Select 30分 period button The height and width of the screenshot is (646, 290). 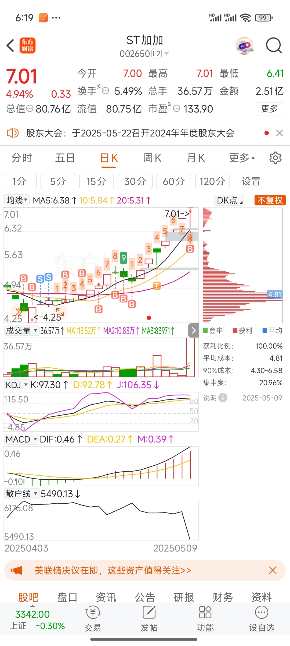point(135,181)
